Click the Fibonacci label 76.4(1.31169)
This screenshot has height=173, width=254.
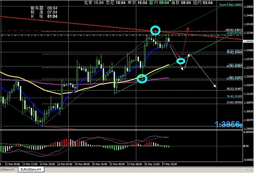[x=234, y=97]
